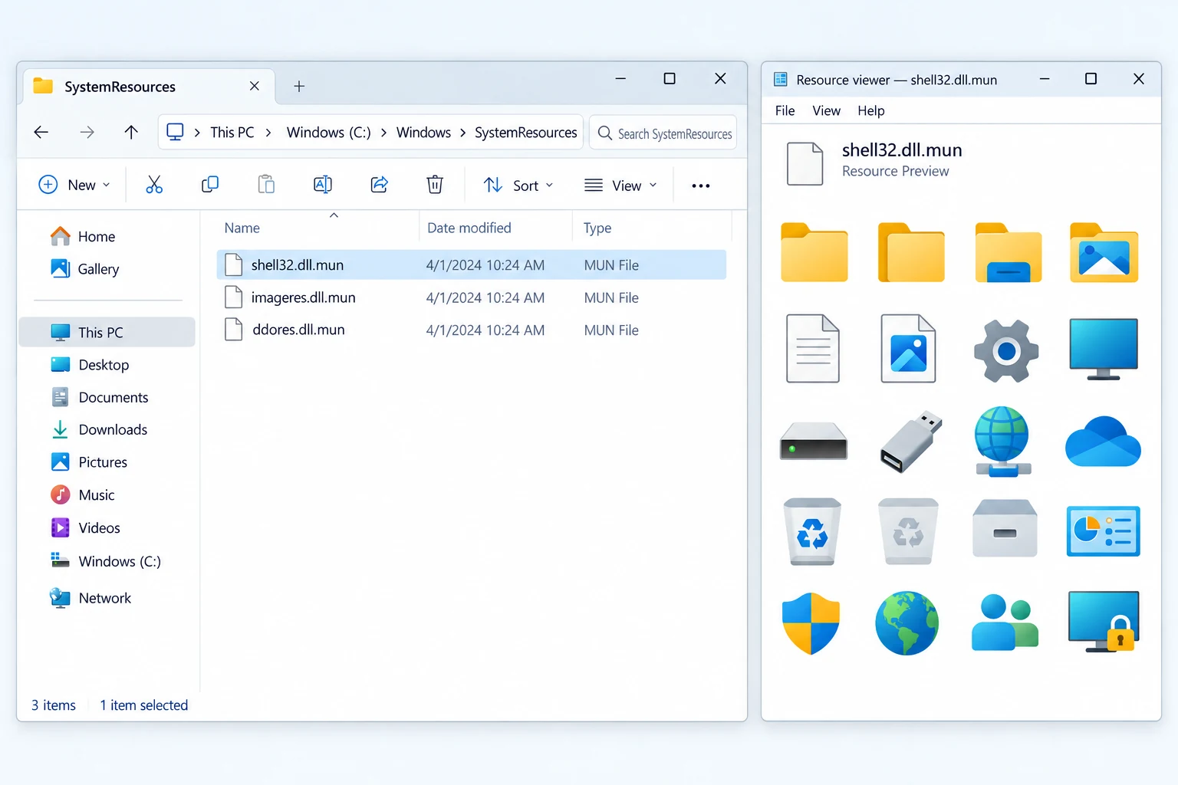Screen dimensions: 1178x785
Task: Select the locked monitor icon in Resource viewer
Action: [x=1104, y=622]
